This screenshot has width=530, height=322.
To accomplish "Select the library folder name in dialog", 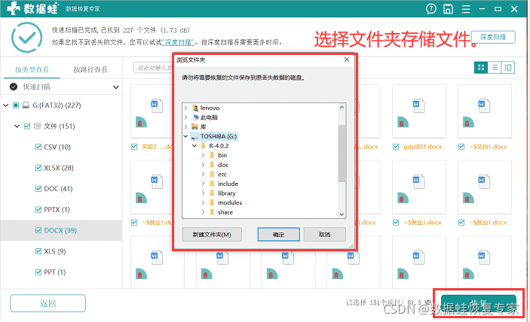I will (226, 193).
